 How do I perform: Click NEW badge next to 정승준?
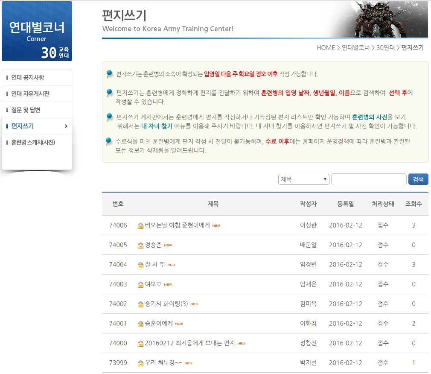click(x=168, y=245)
